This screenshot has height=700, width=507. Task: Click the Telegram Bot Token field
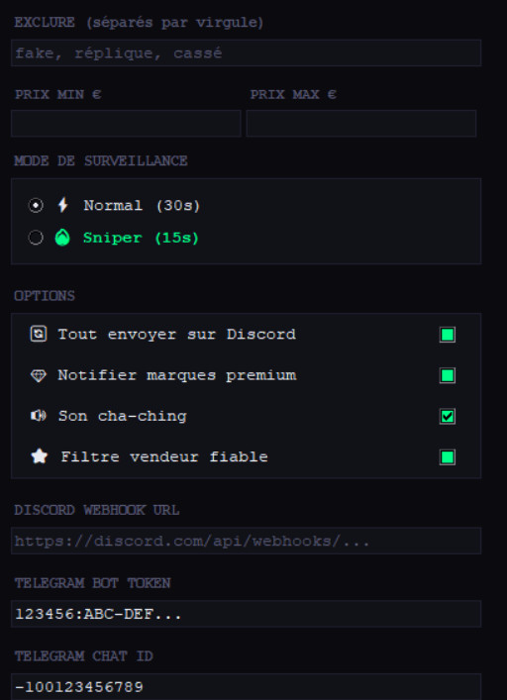[246, 614]
